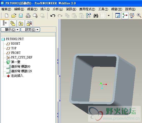The width and height of the screenshot is (142, 123).
Task: Click the Repaint screen icon
Action: pos(118,16)
